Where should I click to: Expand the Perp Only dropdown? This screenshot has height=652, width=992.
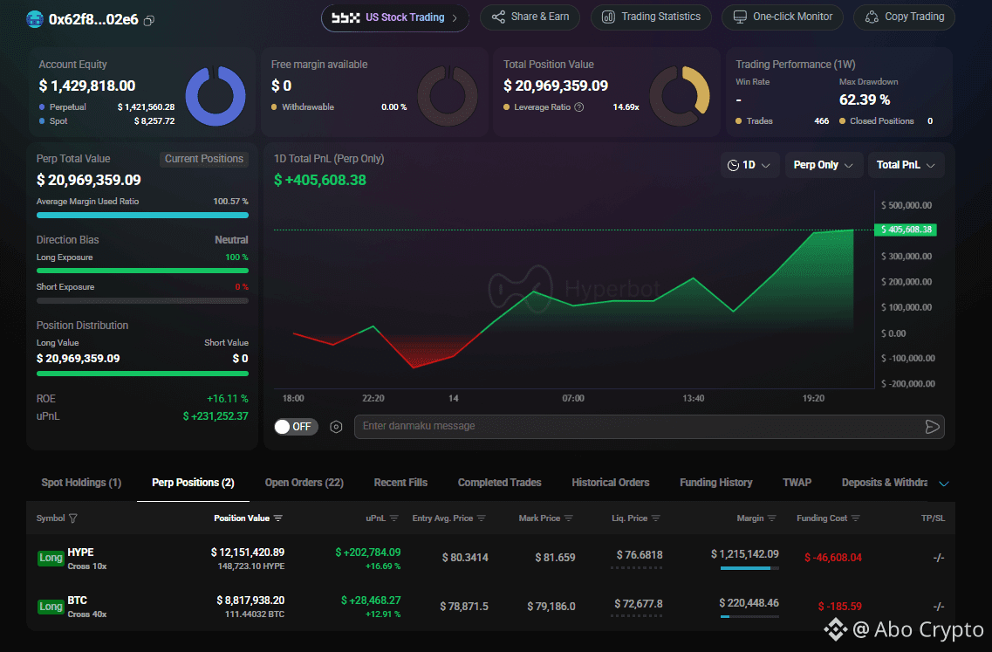824,165
